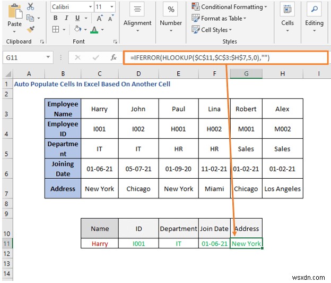This screenshot has height=283, width=331.
Task: Select column H header
Action: point(282,73)
